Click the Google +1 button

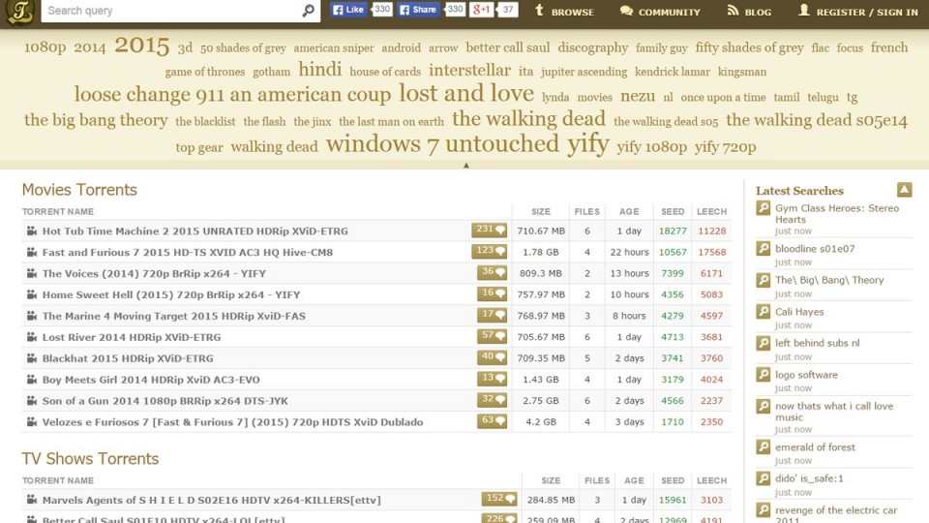click(x=481, y=10)
